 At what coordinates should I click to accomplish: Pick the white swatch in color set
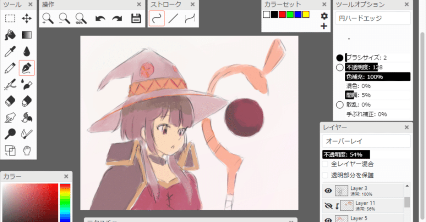pyautogui.click(x=267, y=15)
